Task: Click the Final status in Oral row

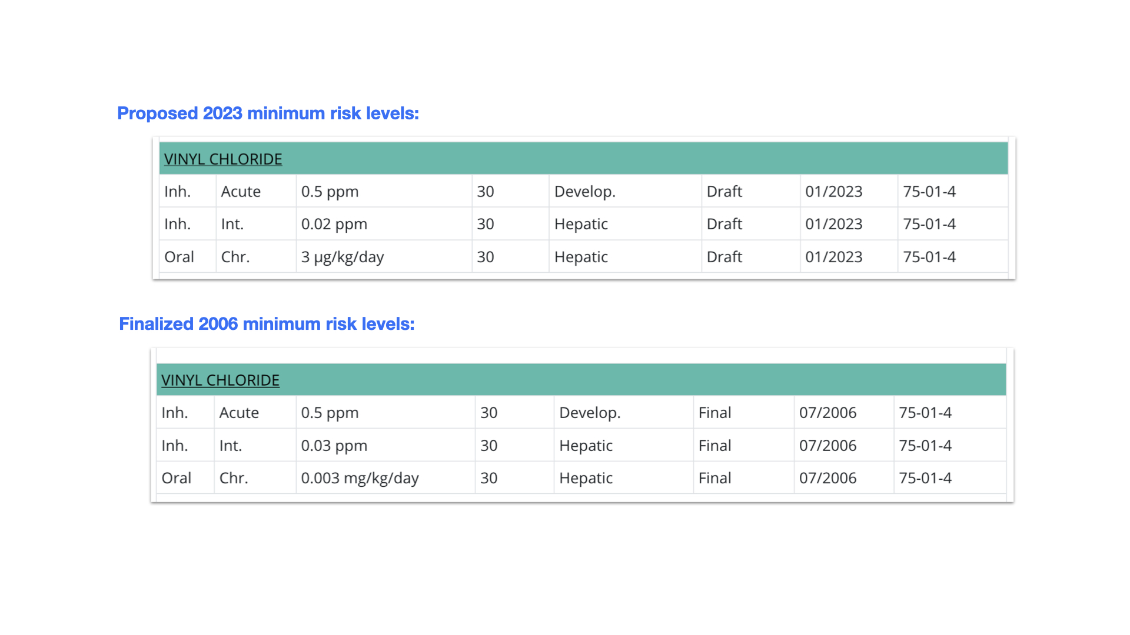Action: click(x=714, y=478)
